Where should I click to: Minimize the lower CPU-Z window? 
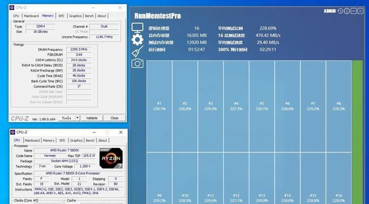point(94,133)
